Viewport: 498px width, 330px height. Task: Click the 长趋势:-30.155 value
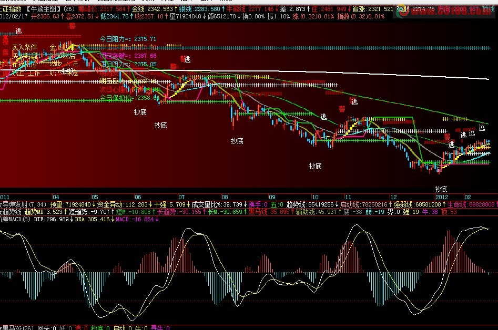click(181, 212)
